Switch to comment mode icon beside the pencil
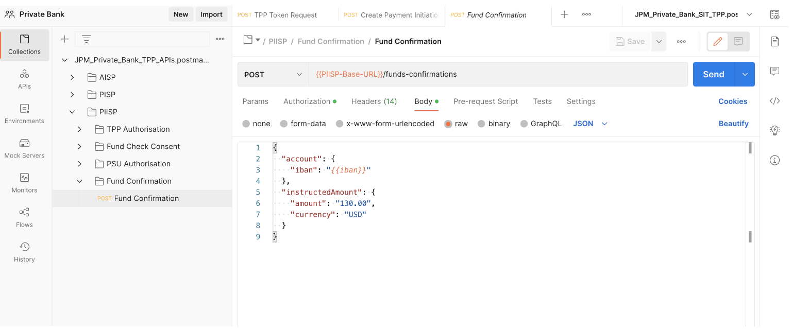The height and width of the screenshot is (329, 792). coord(738,42)
